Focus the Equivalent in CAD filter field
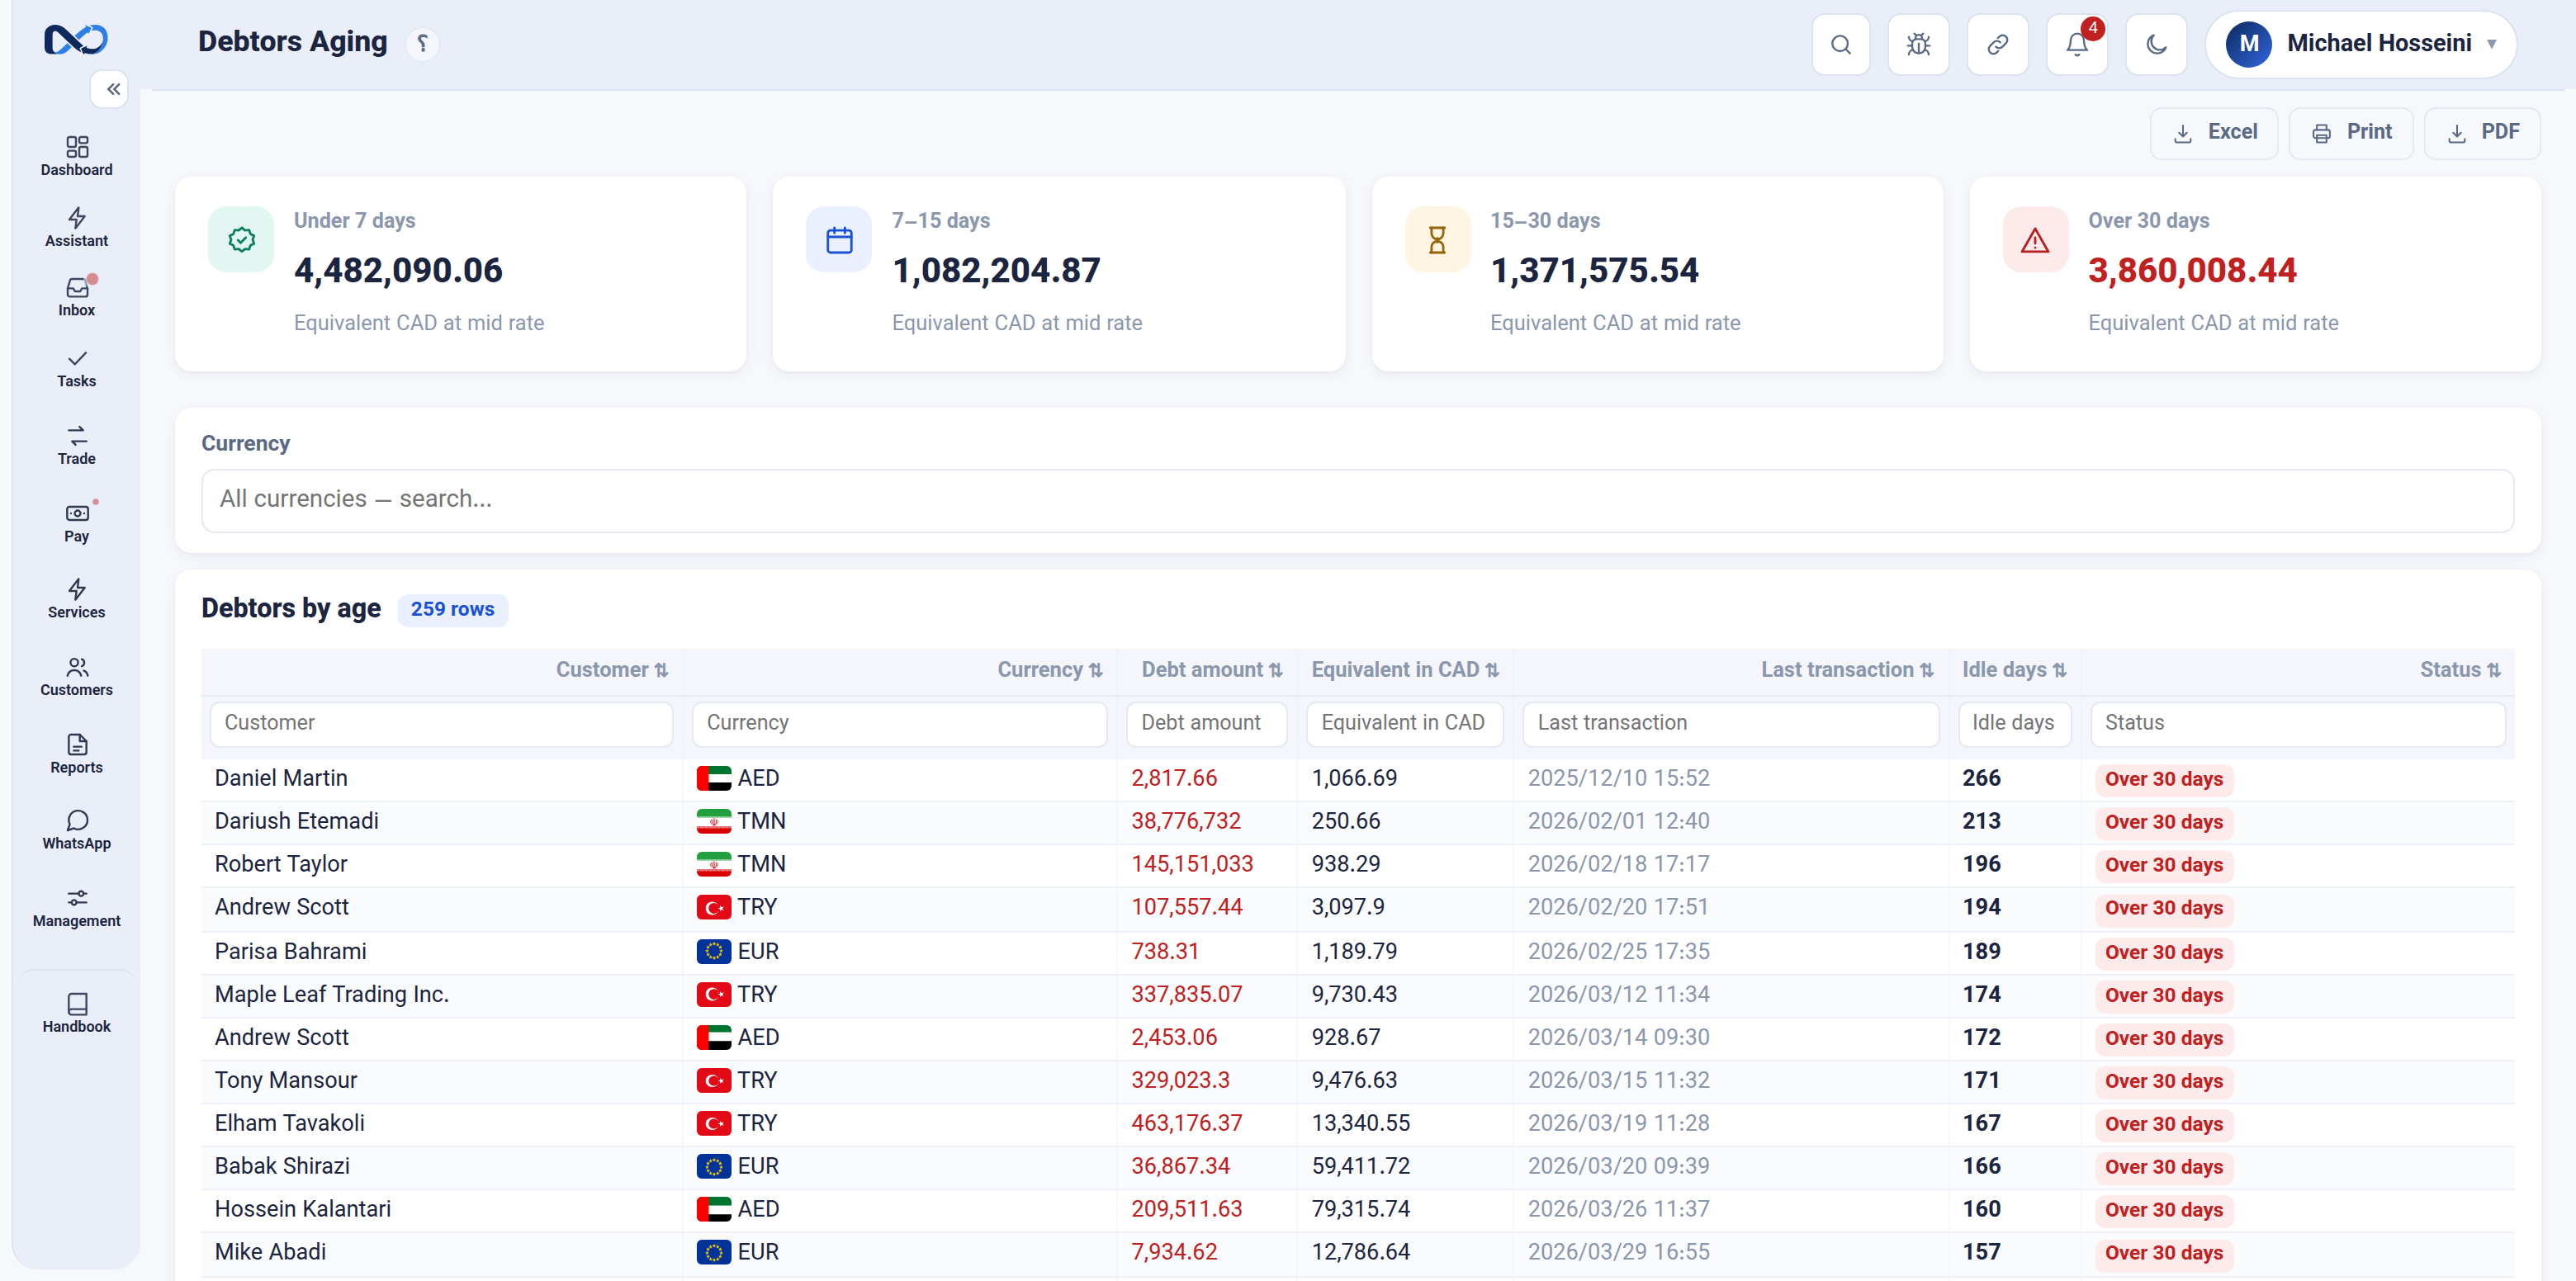2576x1281 pixels. point(1404,723)
